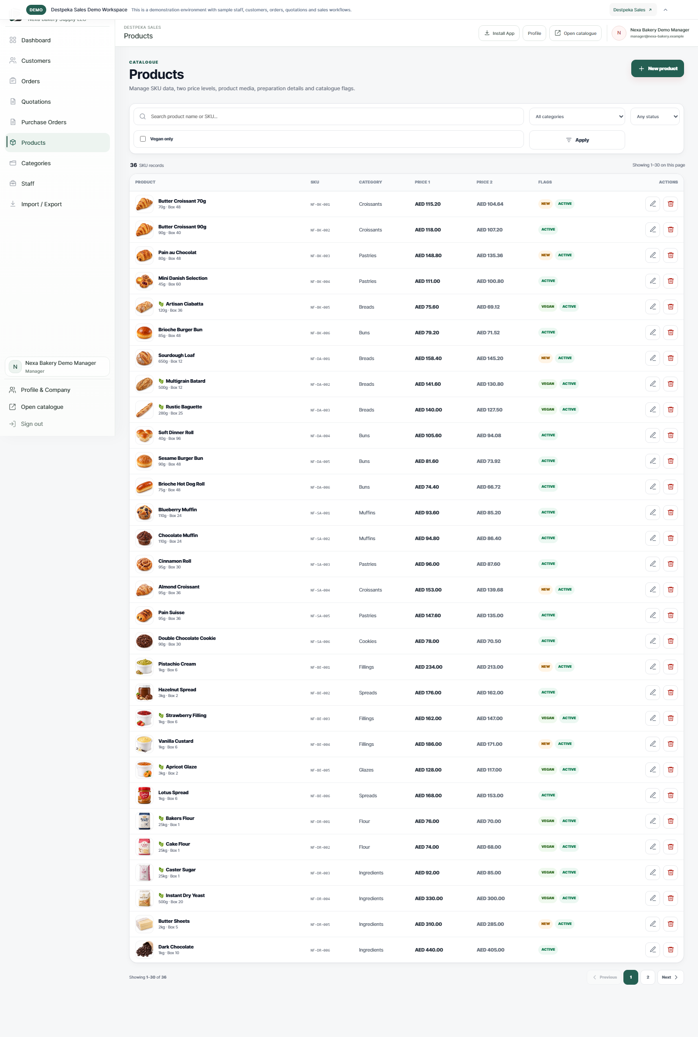Delete Sourdough Loaf via trash icon

coord(670,358)
